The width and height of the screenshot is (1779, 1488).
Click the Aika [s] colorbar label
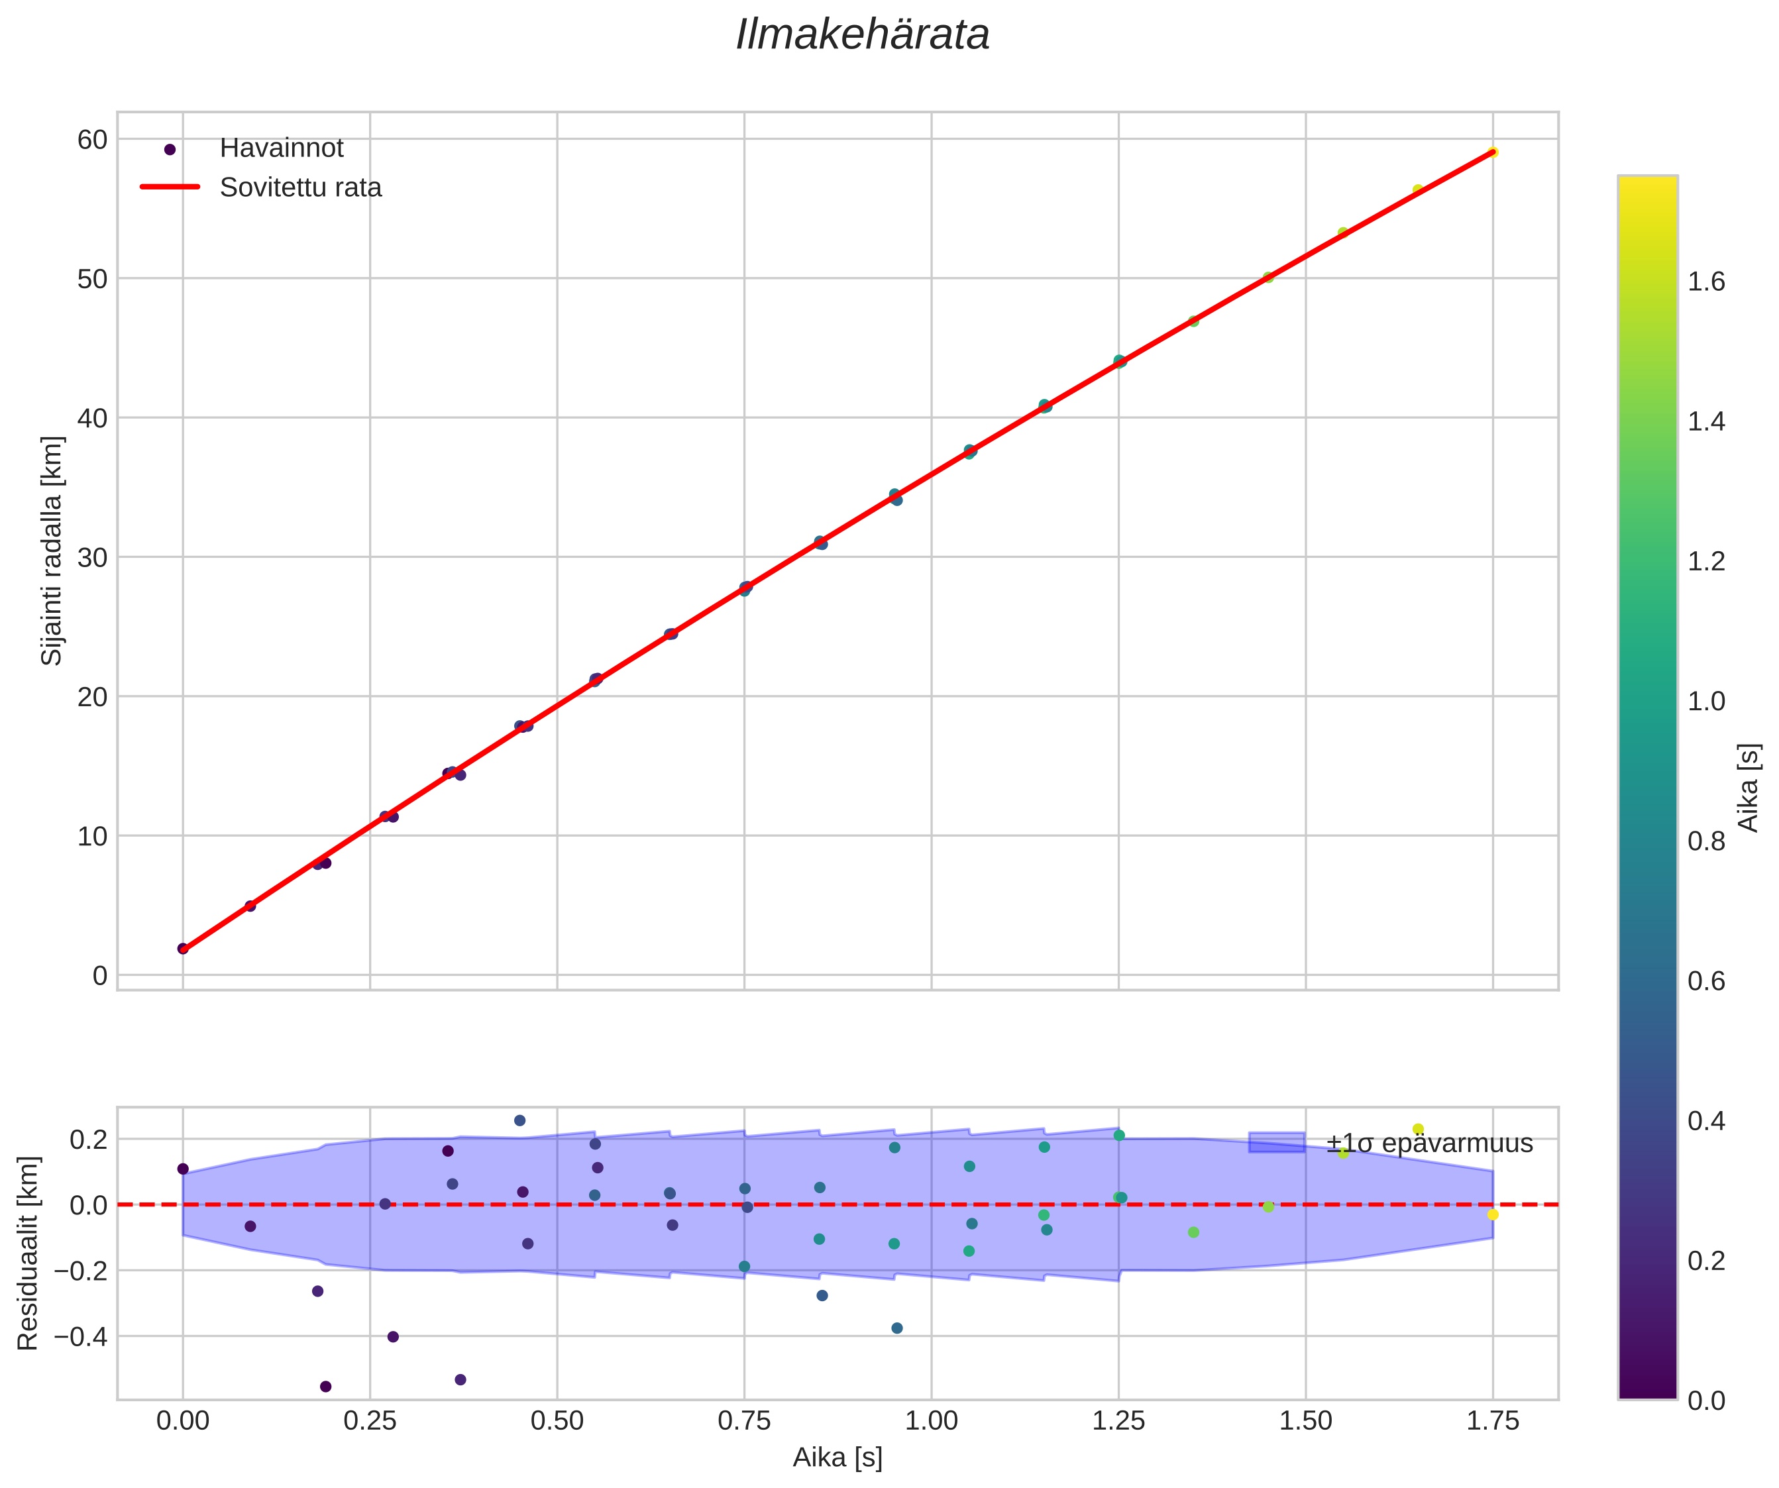[1748, 788]
